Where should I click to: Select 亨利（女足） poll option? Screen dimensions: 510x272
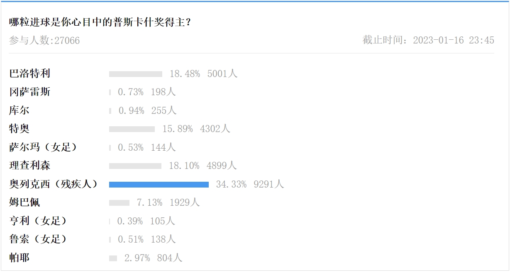(x=38, y=221)
